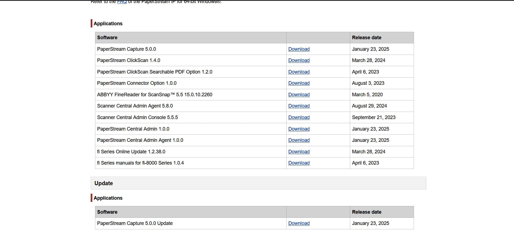Click the Release date header in first table

[x=366, y=38]
